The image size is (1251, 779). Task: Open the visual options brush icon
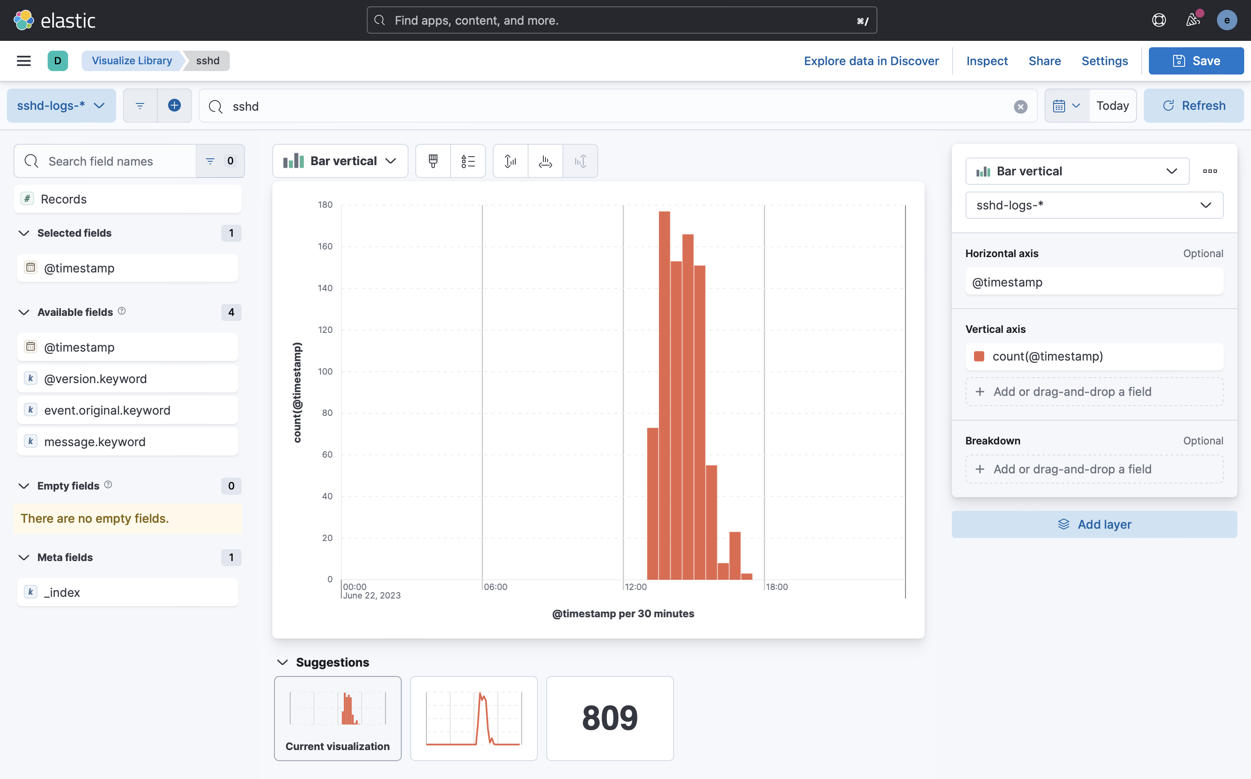tap(433, 161)
